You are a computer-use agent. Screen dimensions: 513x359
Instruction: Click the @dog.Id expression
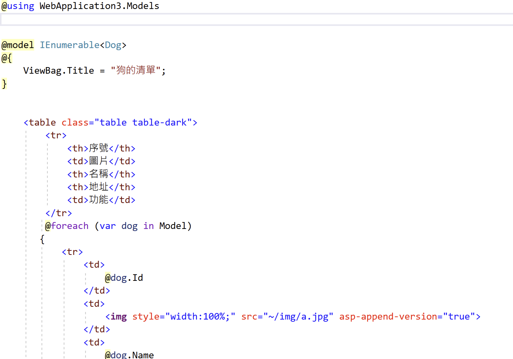(x=124, y=277)
